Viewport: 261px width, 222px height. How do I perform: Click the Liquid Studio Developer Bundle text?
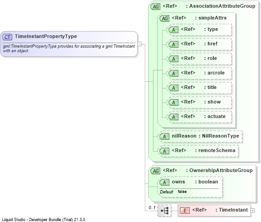click(44, 220)
